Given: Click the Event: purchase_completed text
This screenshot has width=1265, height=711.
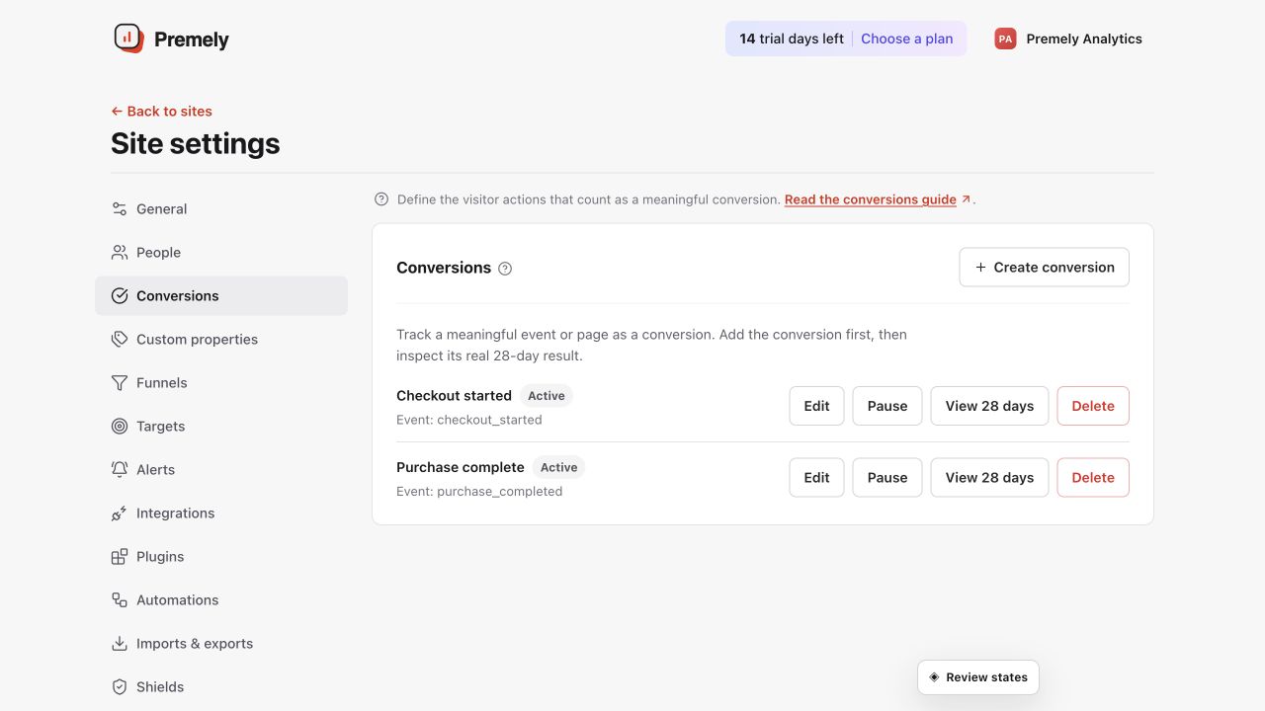Looking at the screenshot, I should (479, 492).
